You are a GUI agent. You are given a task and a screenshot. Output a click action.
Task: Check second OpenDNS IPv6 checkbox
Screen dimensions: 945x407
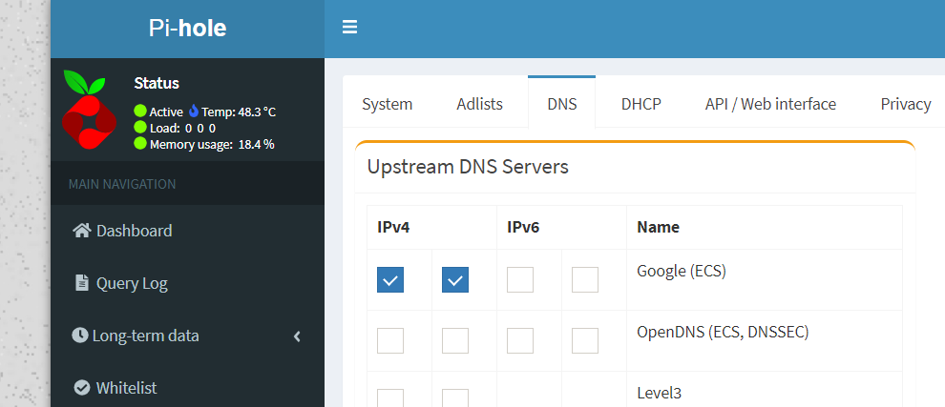(x=585, y=341)
